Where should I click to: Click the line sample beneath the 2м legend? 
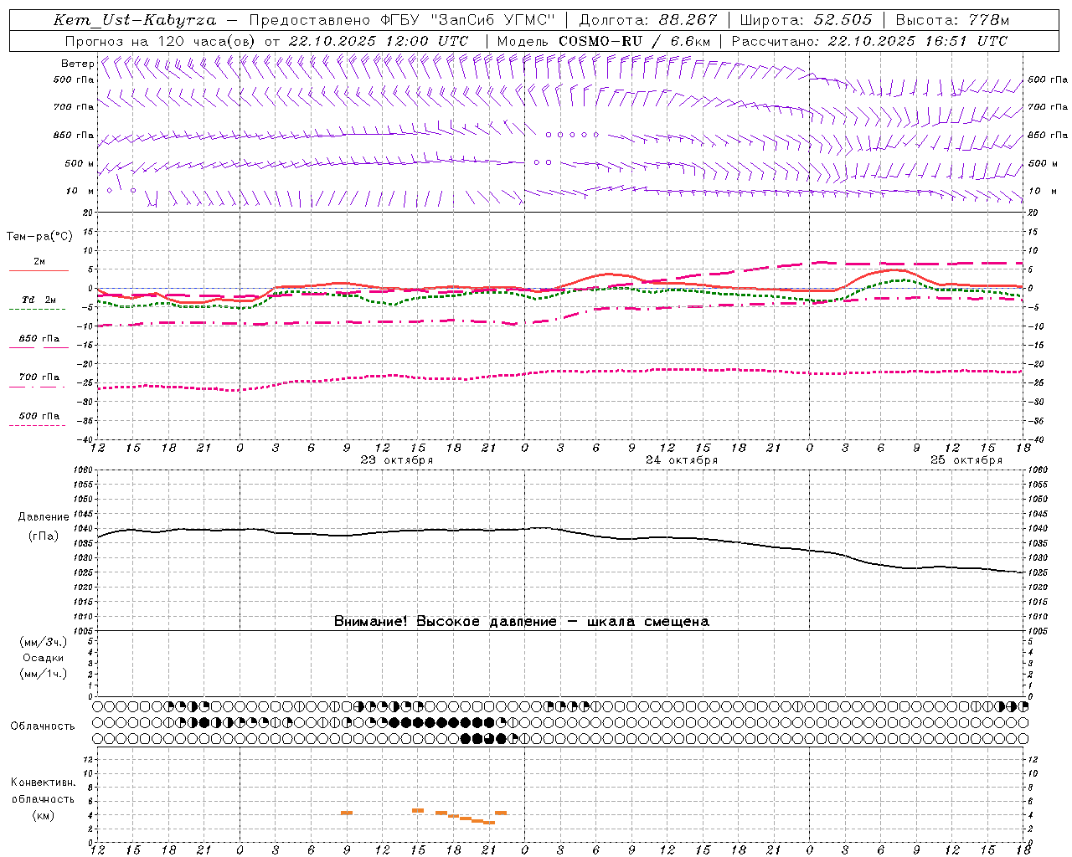39,270
